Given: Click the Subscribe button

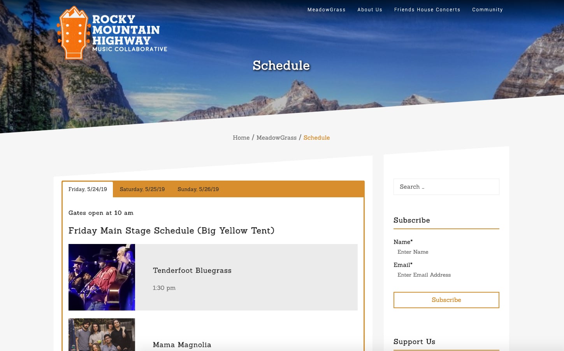Looking at the screenshot, I should (446, 300).
